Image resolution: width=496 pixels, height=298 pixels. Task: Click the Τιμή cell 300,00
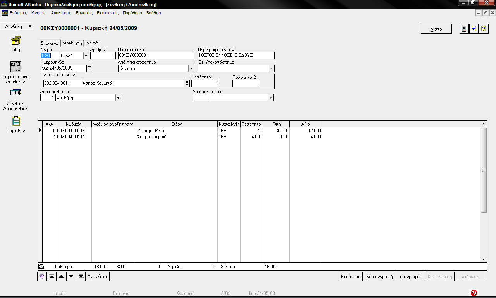point(277,131)
